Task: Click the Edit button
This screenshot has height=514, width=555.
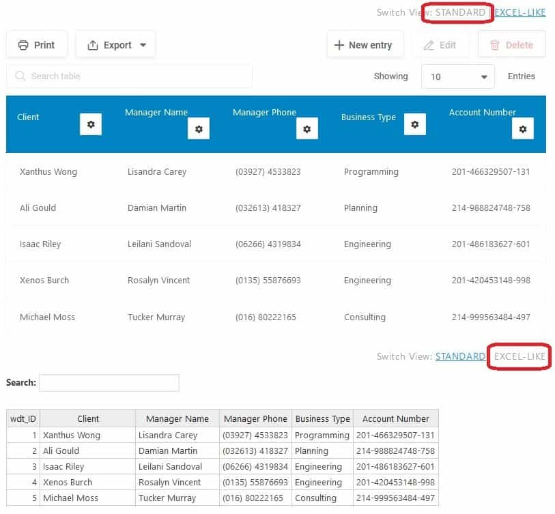Action: coord(440,45)
